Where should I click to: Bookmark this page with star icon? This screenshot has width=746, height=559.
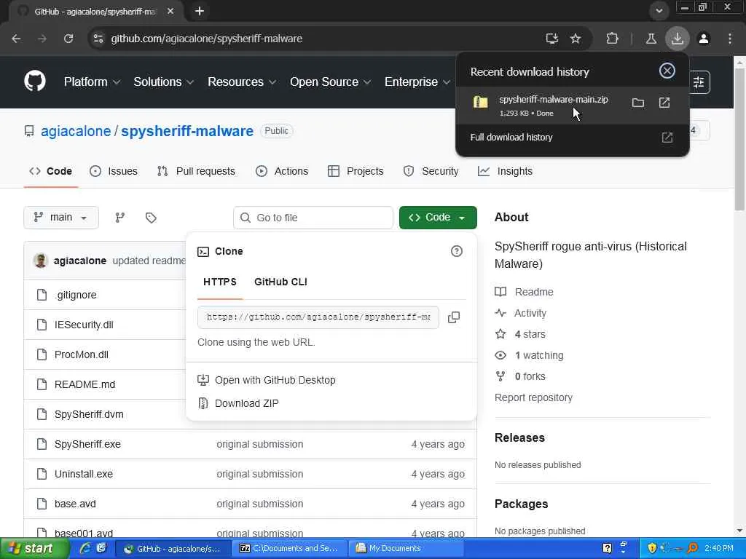576,39
